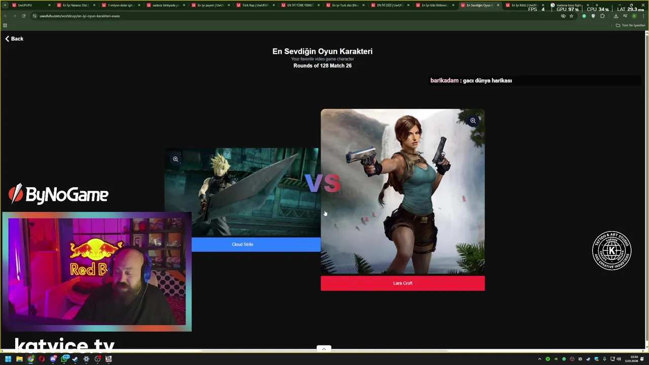Open Chrome from the taskbar

pyautogui.click(x=31, y=359)
